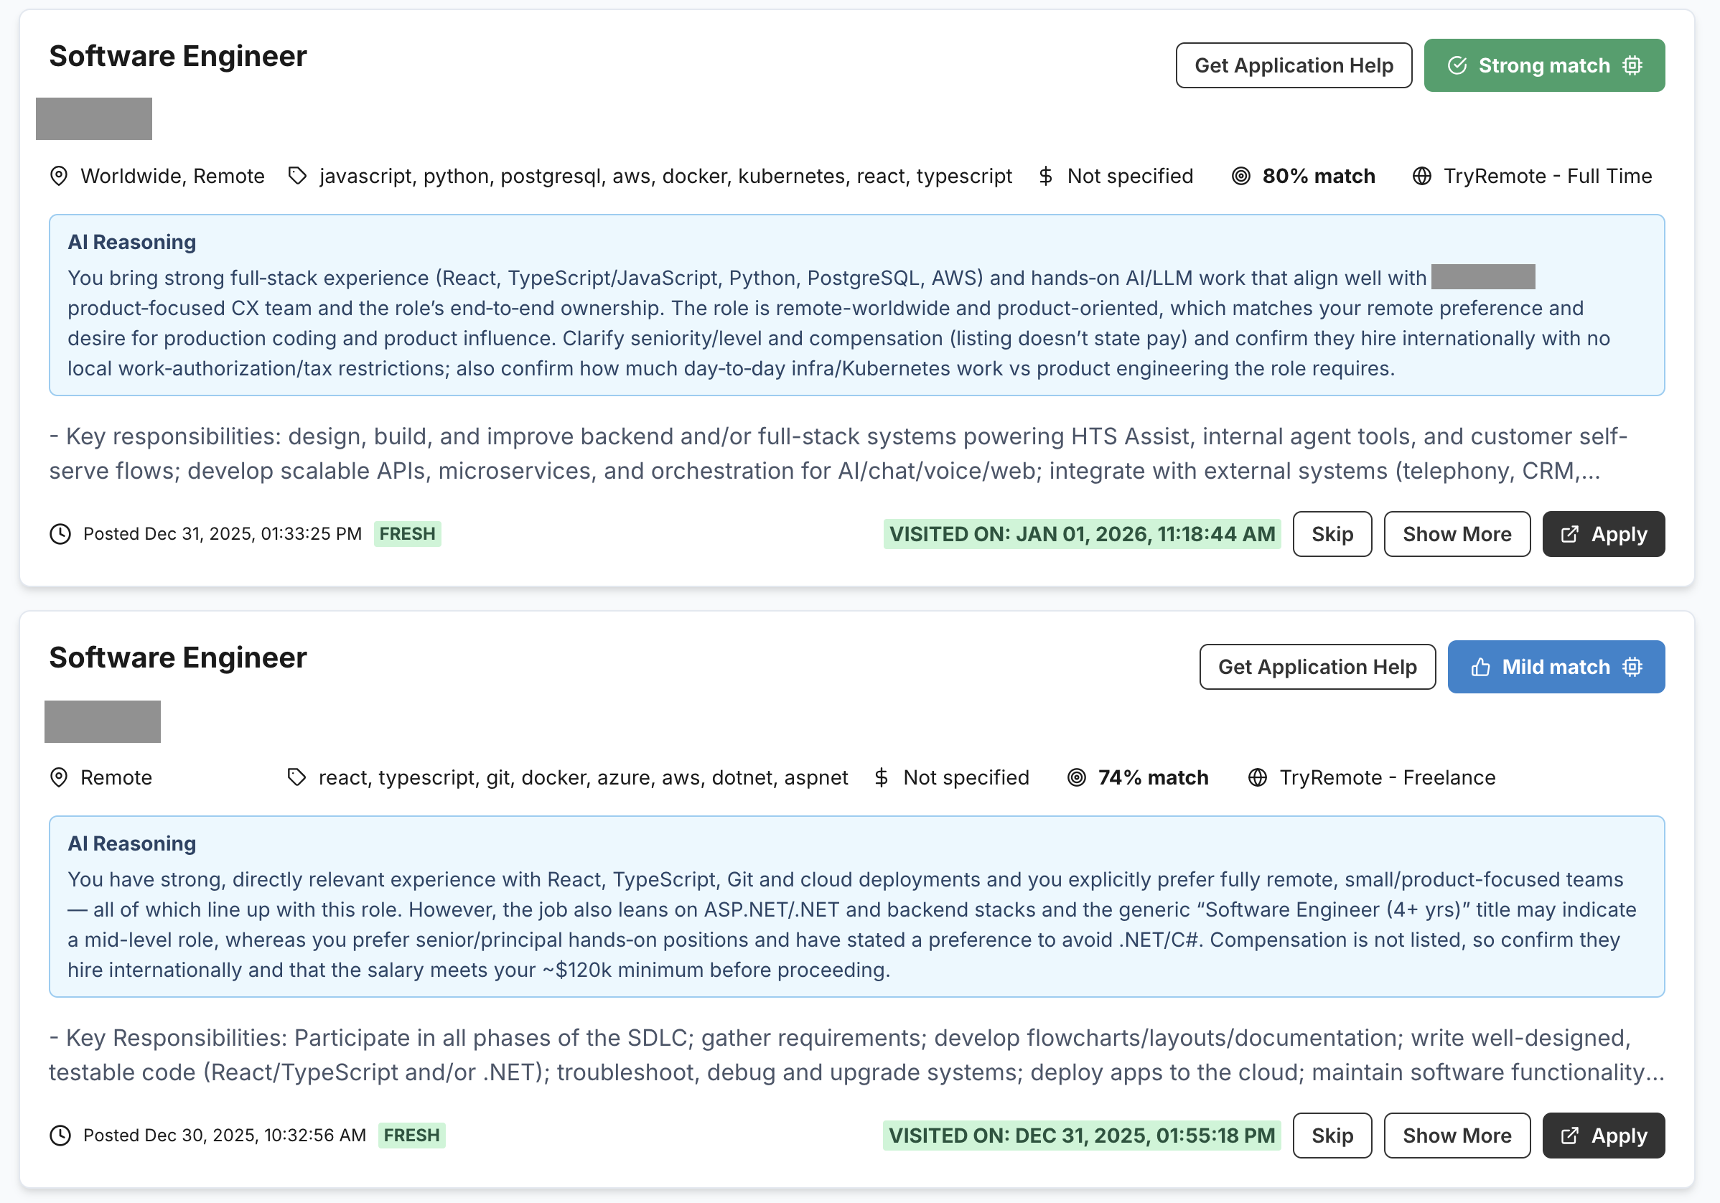The width and height of the screenshot is (1720, 1203).
Task: Skip the Worldwide, Remote job
Action: (1331, 534)
